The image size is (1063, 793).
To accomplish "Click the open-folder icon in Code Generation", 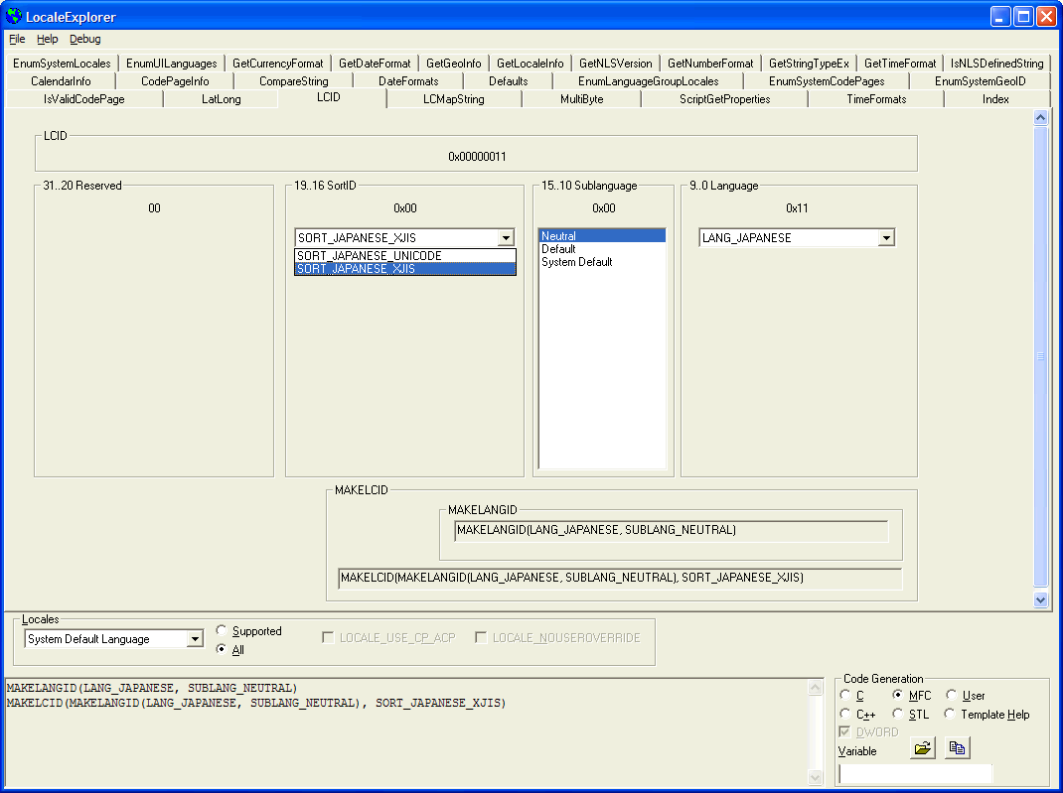I will coord(923,748).
